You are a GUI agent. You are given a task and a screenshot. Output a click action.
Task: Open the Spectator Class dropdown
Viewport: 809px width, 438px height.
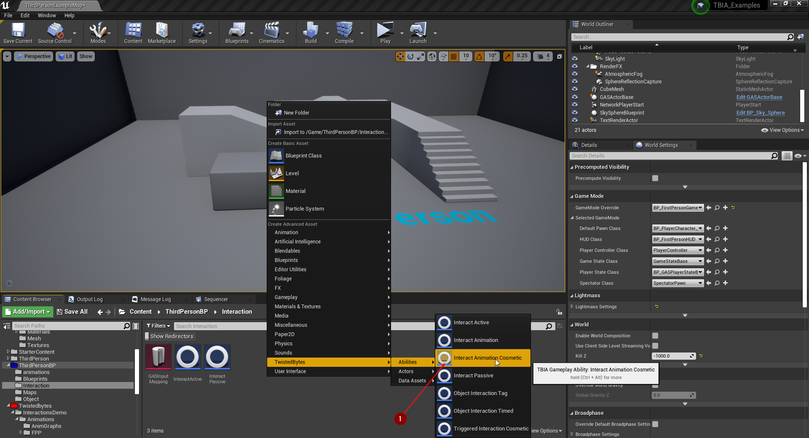click(678, 283)
